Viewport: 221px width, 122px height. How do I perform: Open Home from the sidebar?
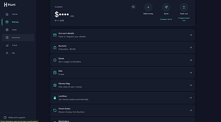click(x=18, y=14)
